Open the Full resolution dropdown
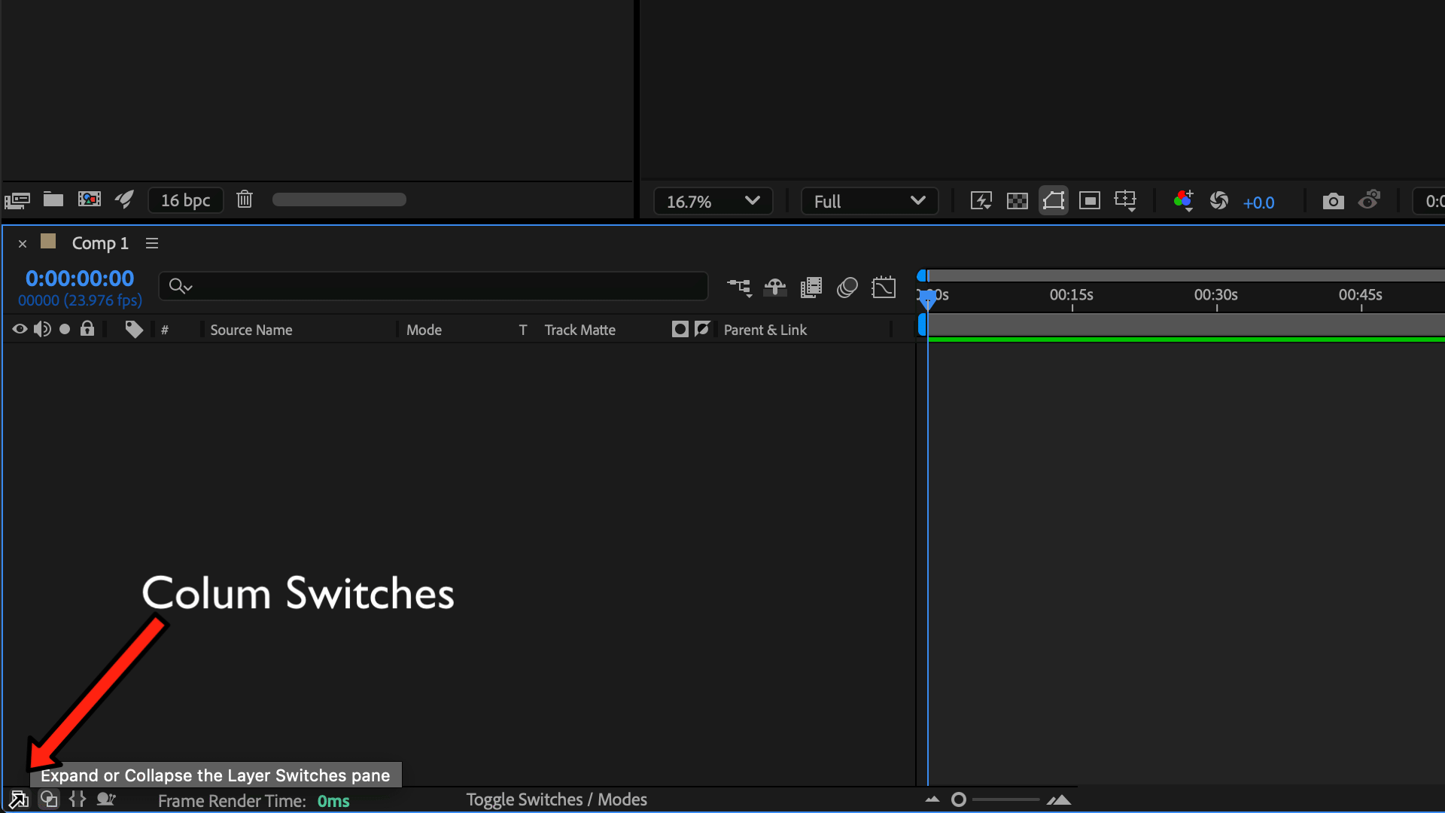 point(869,201)
